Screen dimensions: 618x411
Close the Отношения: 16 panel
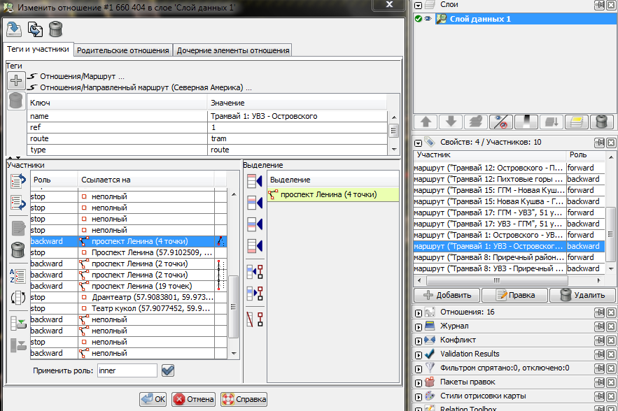(x=611, y=312)
